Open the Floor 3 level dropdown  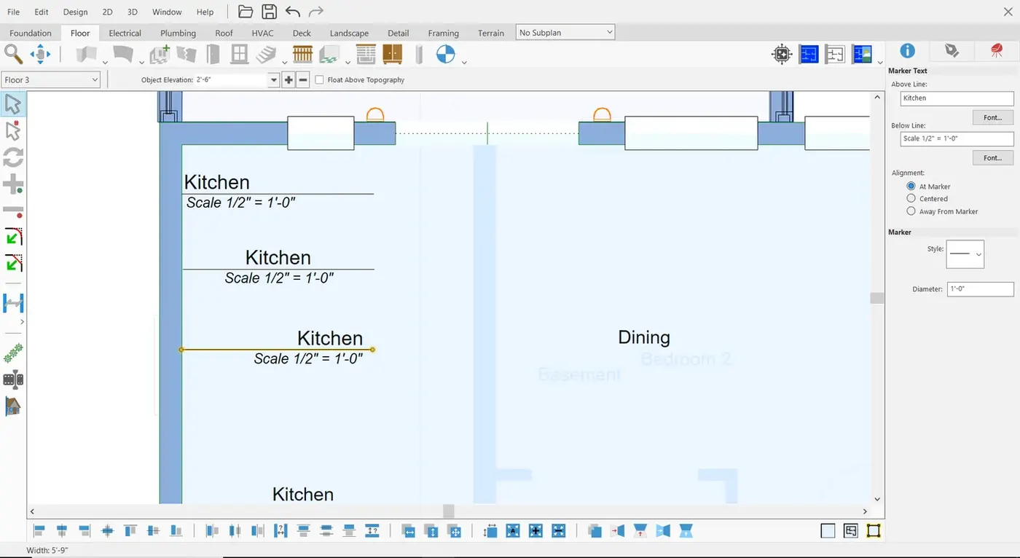pos(51,80)
